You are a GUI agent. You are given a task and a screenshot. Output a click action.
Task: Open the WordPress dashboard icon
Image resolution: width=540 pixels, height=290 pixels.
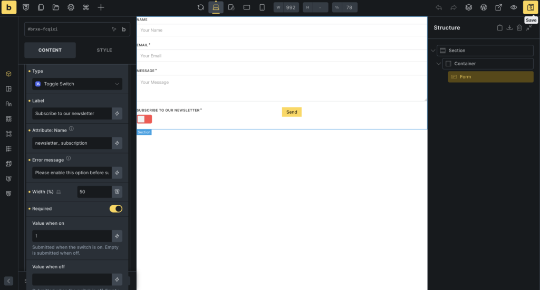click(x=484, y=7)
